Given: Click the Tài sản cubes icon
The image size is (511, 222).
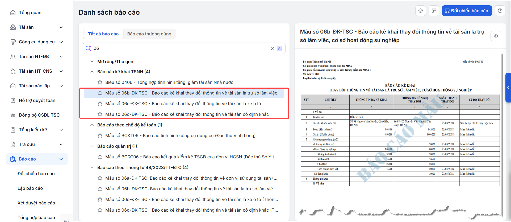Looking at the screenshot, I should coord(13,27).
